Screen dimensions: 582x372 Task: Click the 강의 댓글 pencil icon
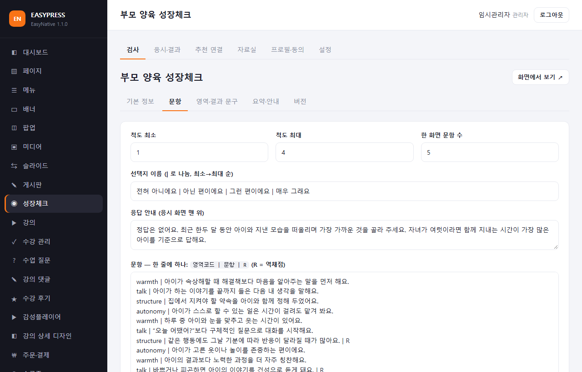tap(14, 279)
